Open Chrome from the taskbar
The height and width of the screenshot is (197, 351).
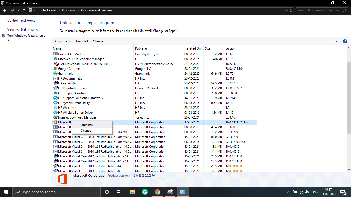click(x=158, y=192)
